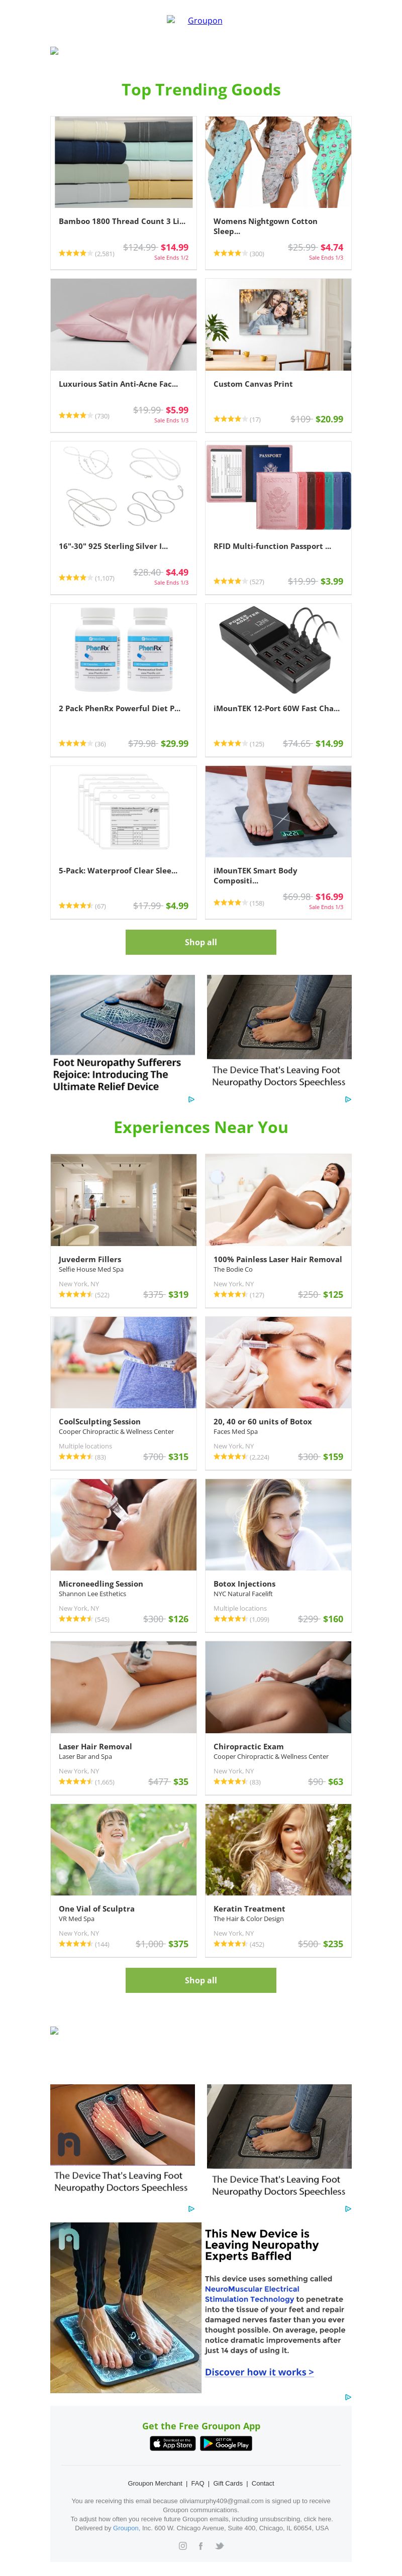Screen dimensions: 402x2576
Task: Click the AdChoices icon under Foot Neuropathy Sufferers ad
Action: coord(191,1099)
